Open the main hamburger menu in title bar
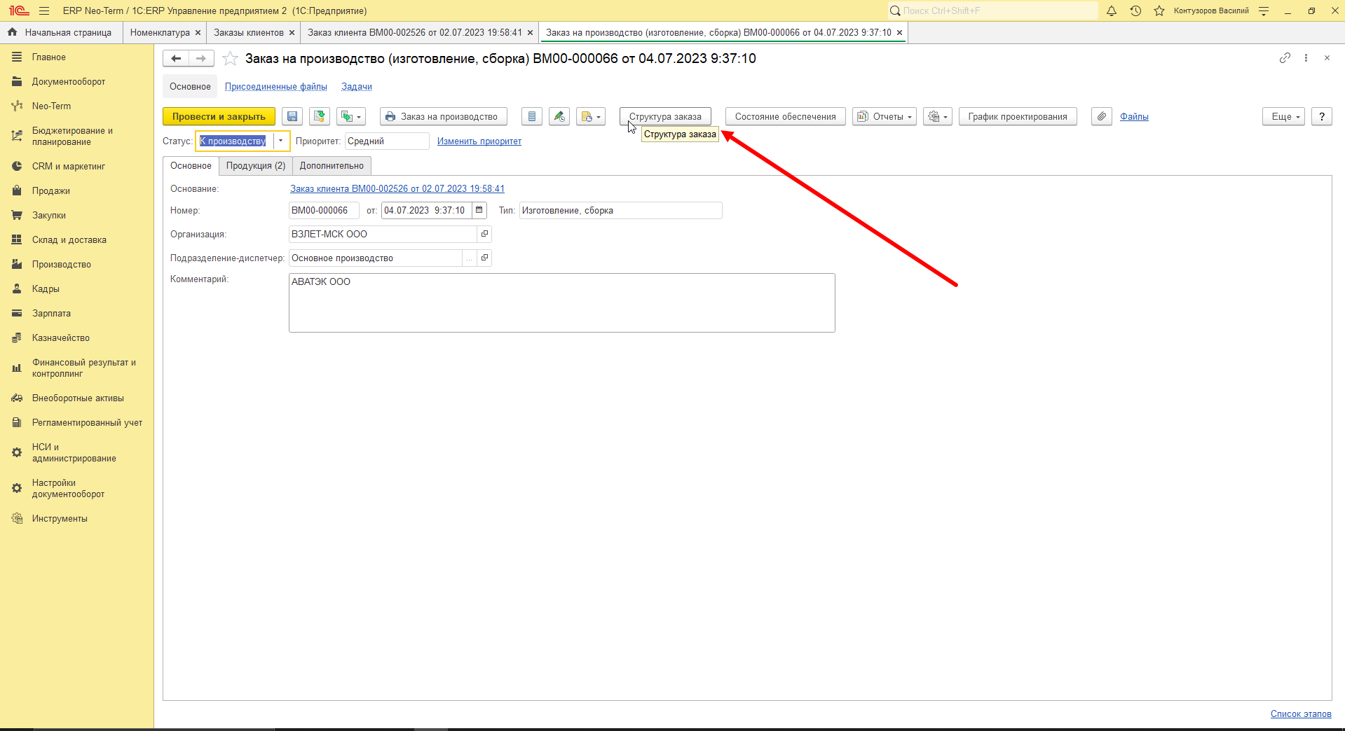This screenshot has height=731, width=1345. (44, 11)
